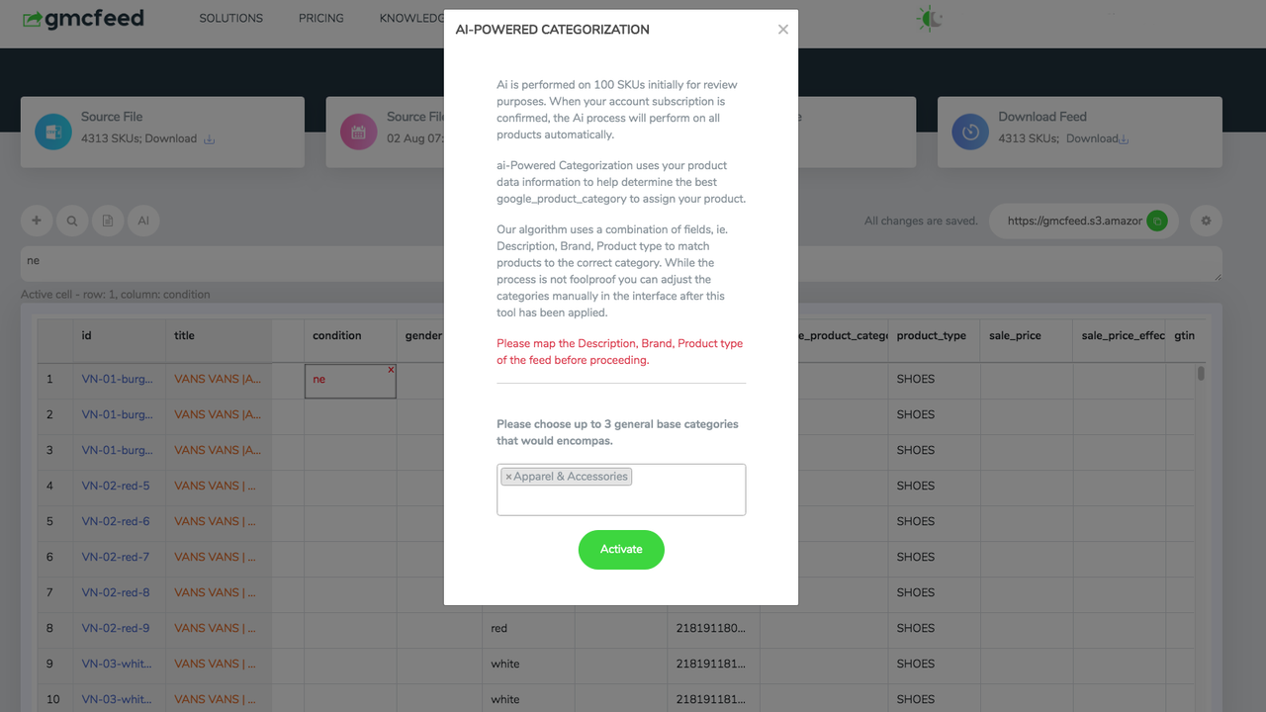Remove the Apparel & Accessories tag
1266x712 pixels.
click(x=508, y=477)
